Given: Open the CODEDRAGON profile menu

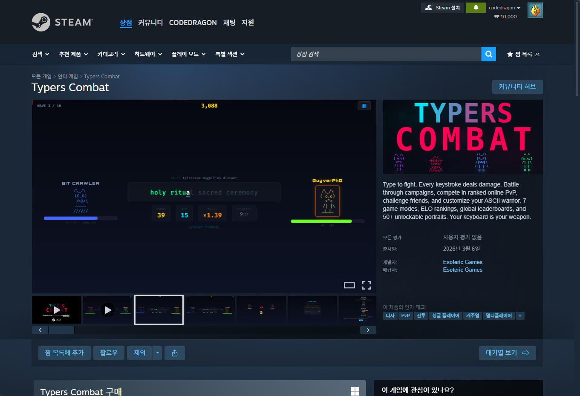Looking at the screenshot, I should 193,23.
